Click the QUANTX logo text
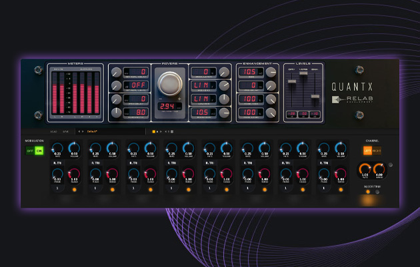Viewport: 420px width, 267px height. click(x=352, y=87)
